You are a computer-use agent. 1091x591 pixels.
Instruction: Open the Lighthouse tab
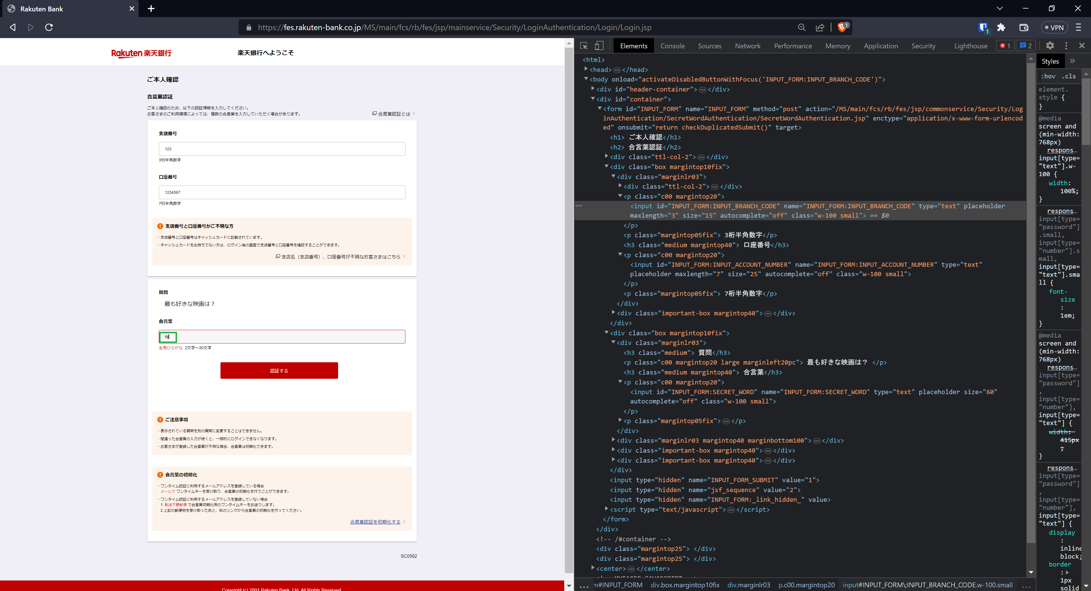click(970, 46)
